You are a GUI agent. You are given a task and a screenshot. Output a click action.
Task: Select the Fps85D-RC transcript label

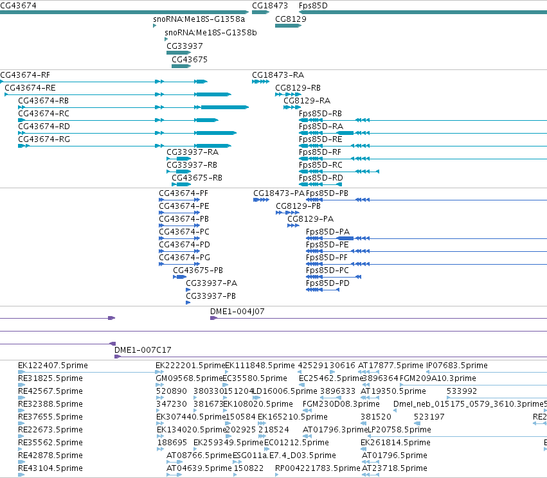321,165
